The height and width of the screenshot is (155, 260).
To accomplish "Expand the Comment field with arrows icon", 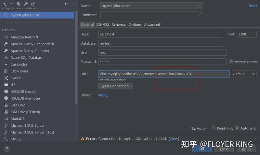I will click(200, 15).
